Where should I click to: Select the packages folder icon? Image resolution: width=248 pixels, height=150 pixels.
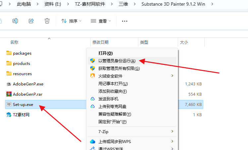coord(9,53)
